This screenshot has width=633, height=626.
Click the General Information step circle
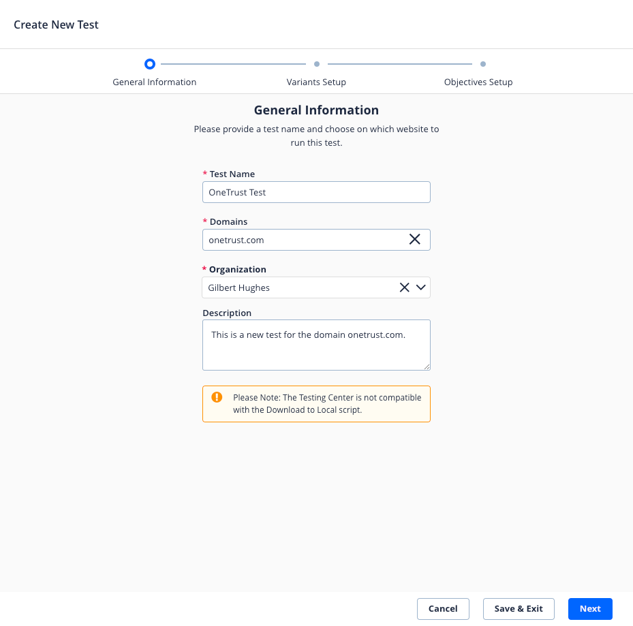coord(150,64)
